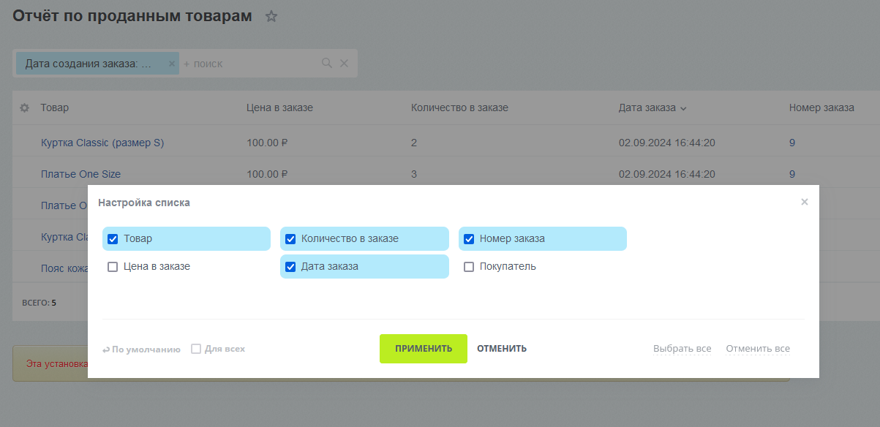Close the 'Настройка списка' dialog
This screenshot has height=427, width=880.
(x=804, y=202)
